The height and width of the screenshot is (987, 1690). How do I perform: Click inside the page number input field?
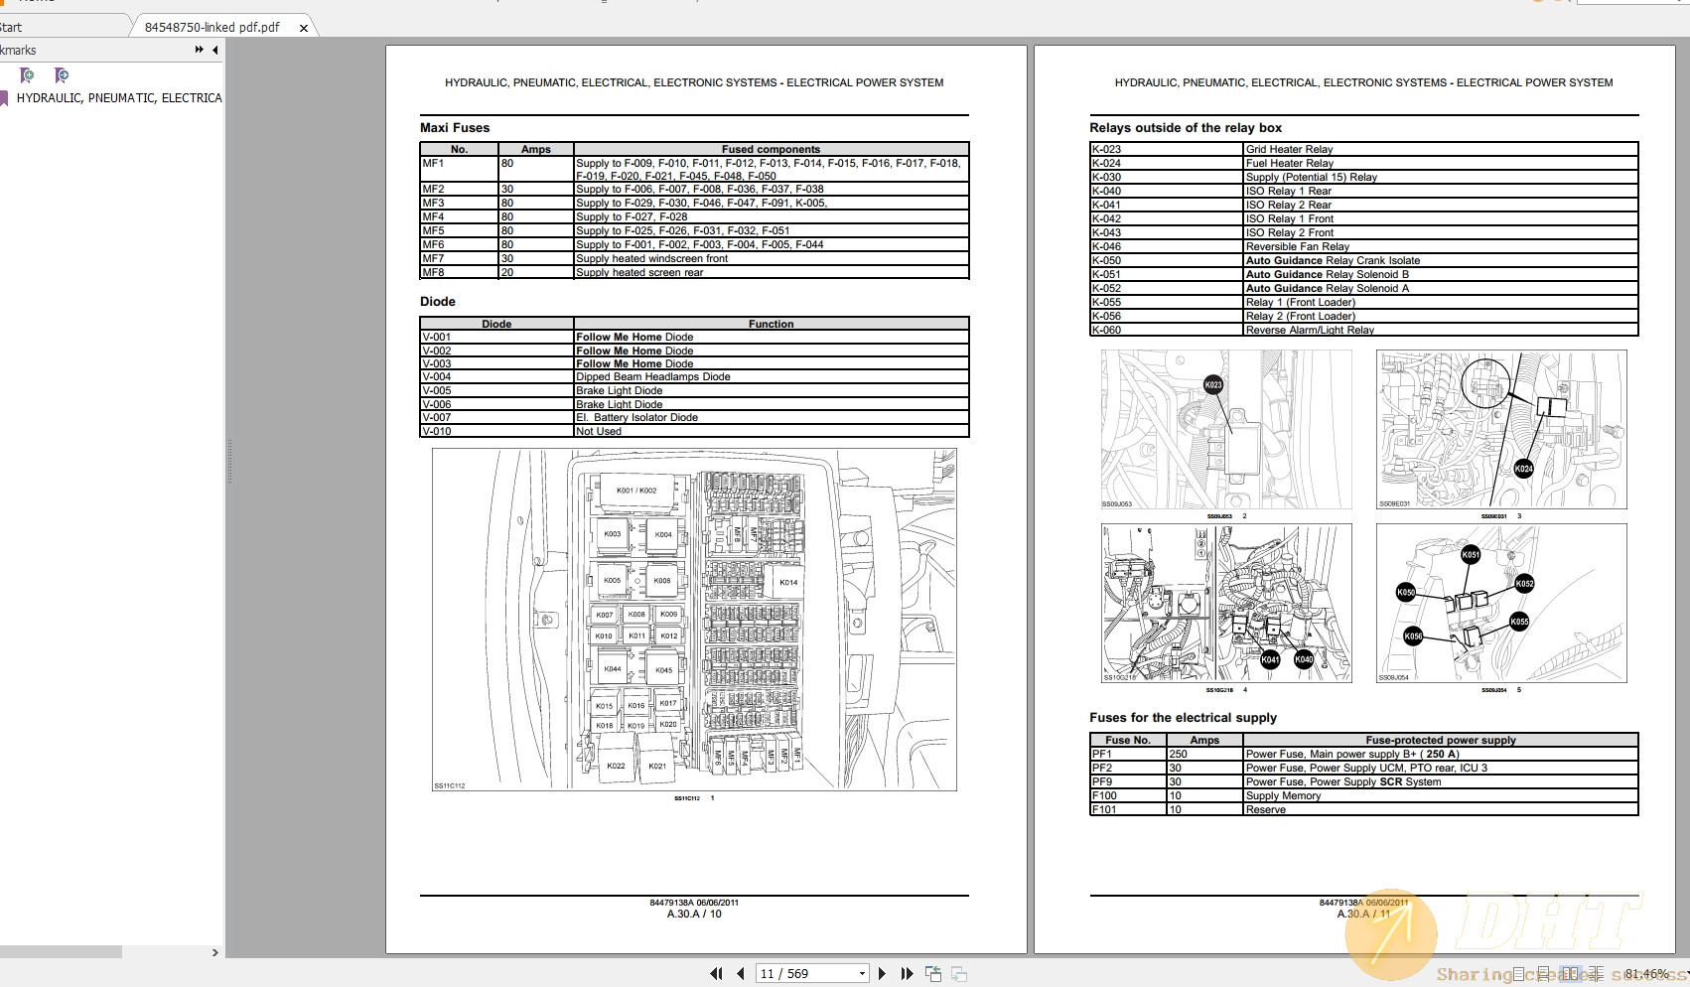click(x=794, y=973)
